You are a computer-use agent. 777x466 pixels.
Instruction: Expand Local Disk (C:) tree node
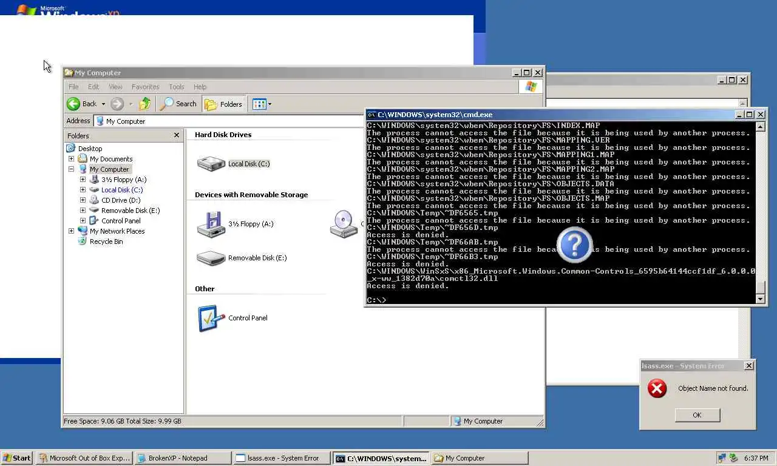point(83,190)
